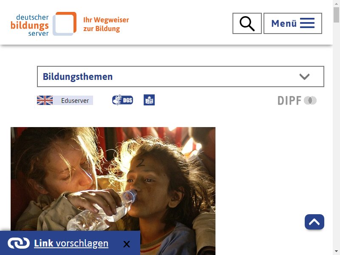Expand the Bildungsthemen dropdown

(180, 76)
